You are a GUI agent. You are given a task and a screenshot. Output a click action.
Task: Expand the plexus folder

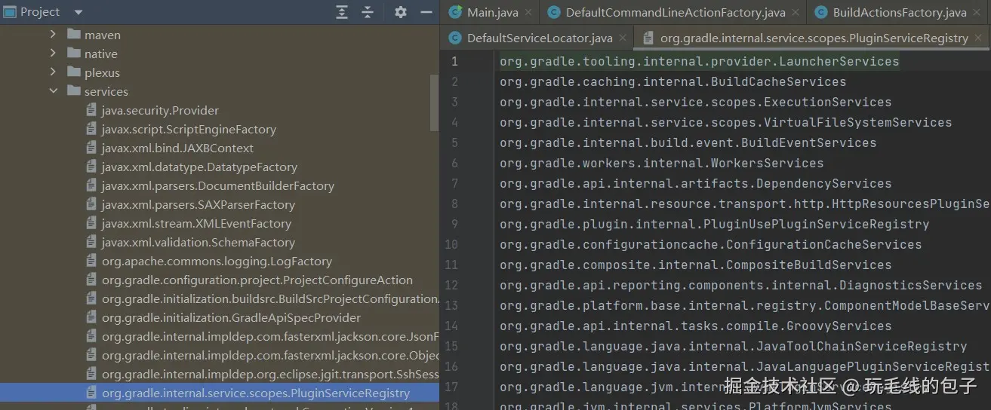coord(53,72)
